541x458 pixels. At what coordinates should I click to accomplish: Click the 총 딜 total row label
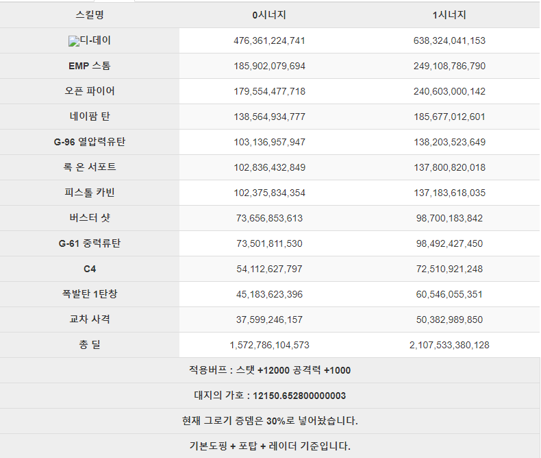point(90,345)
